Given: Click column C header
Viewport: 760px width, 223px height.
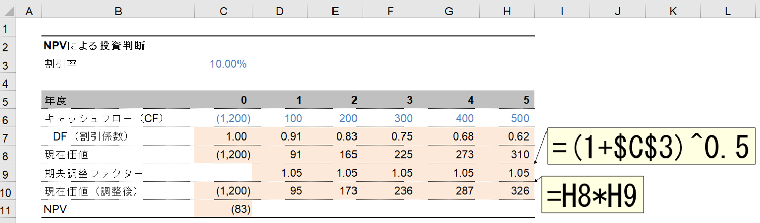Looking at the screenshot, I should pos(223,11).
